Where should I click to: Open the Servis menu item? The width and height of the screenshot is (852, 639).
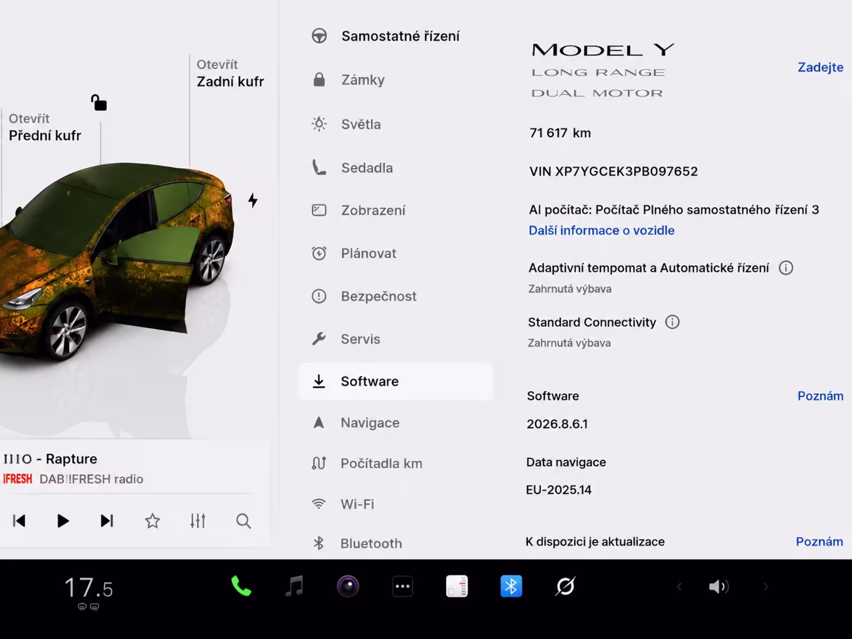tap(395, 339)
